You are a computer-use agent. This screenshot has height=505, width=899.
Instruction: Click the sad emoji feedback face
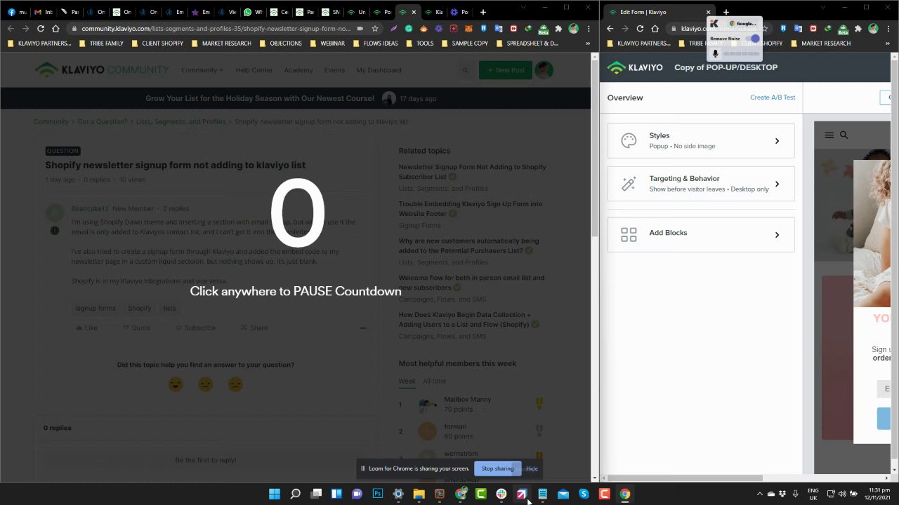[x=235, y=384]
